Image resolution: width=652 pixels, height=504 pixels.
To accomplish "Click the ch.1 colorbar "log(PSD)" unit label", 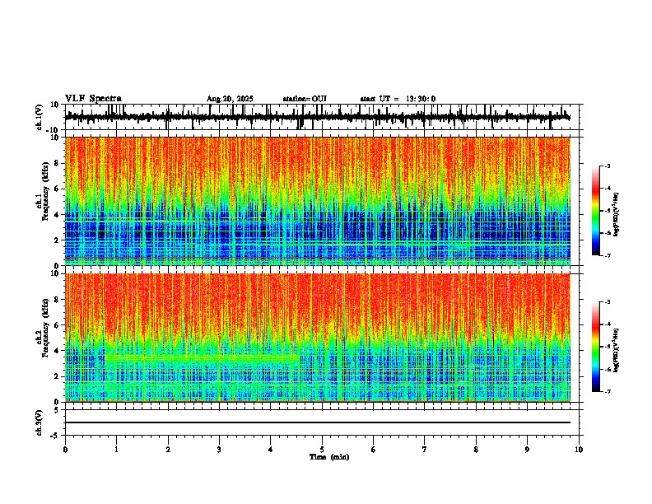I will [x=617, y=214].
